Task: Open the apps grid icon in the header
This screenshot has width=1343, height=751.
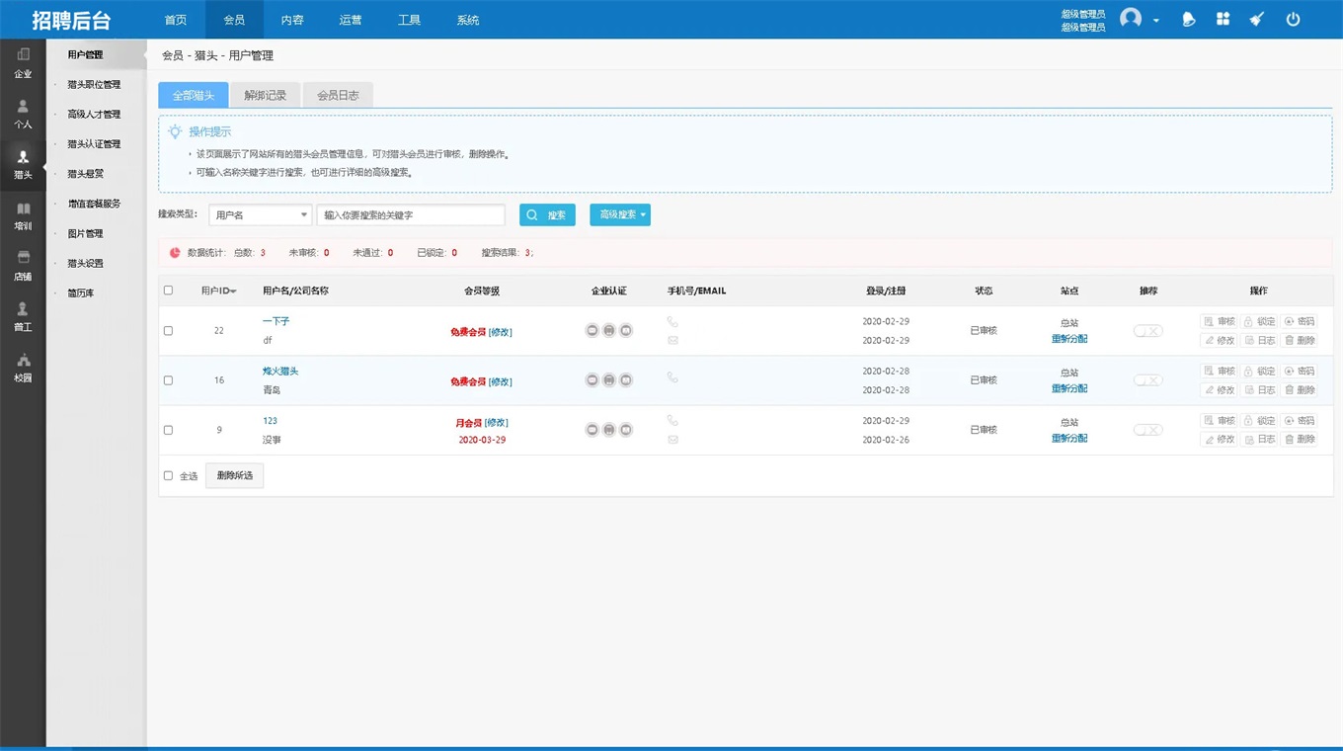Action: (x=1223, y=19)
